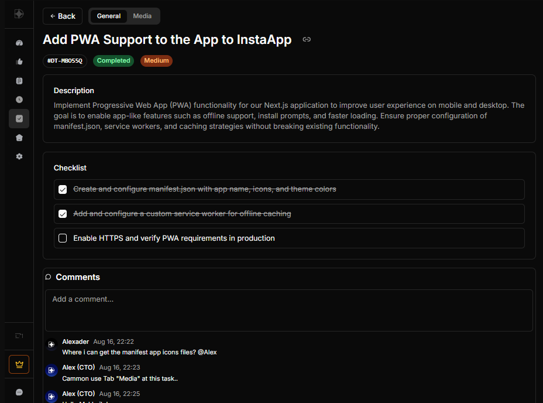Click the Completed status badge
This screenshot has height=403, width=543.
click(114, 61)
